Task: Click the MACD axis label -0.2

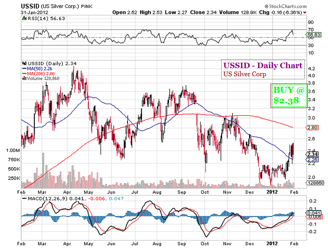Action: 312,232
